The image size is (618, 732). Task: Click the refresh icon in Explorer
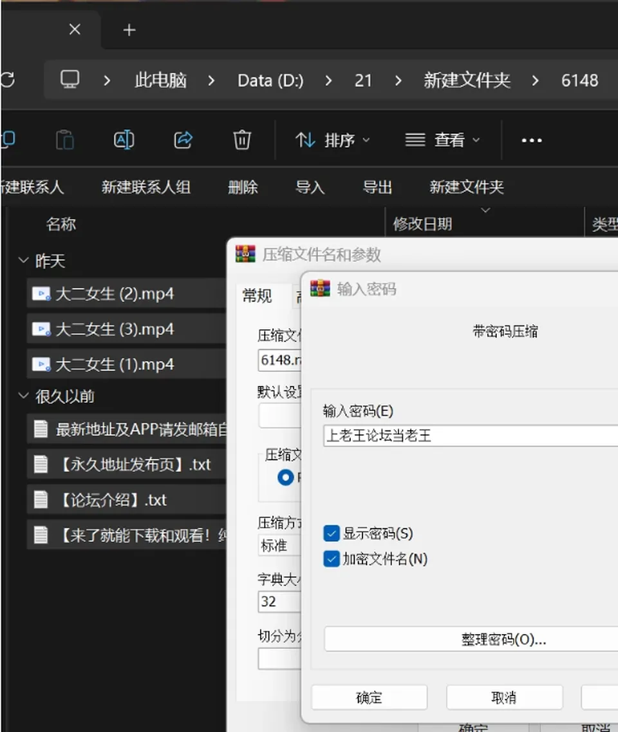8,79
